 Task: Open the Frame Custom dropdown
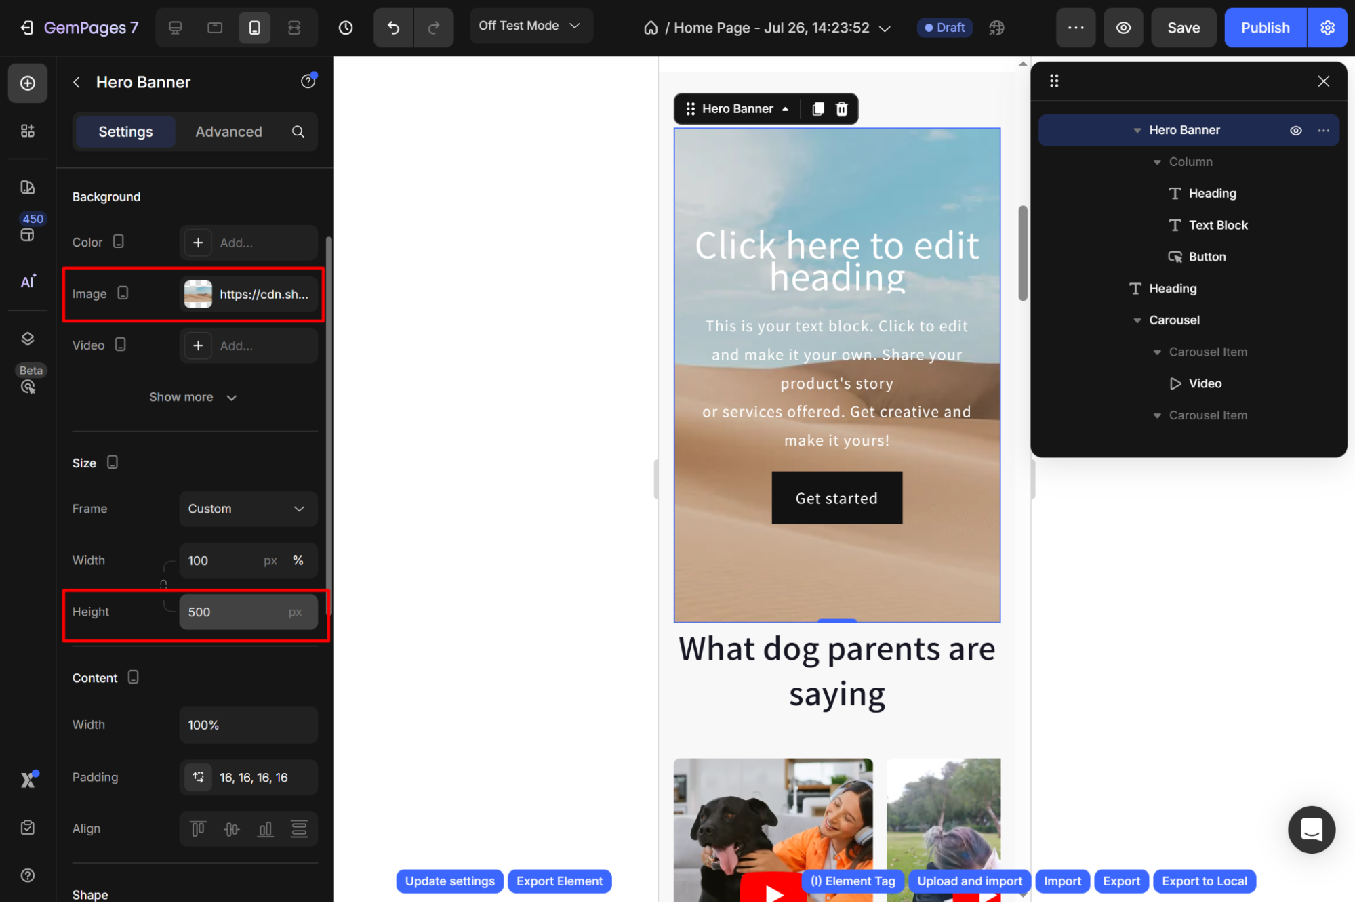pyautogui.click(x=248, y=509)
